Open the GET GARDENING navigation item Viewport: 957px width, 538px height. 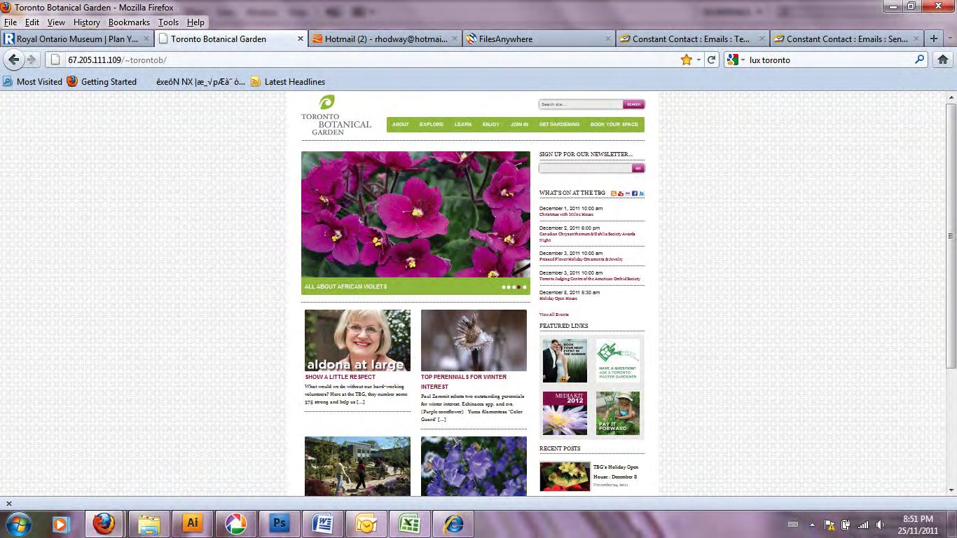pos(559,125)
